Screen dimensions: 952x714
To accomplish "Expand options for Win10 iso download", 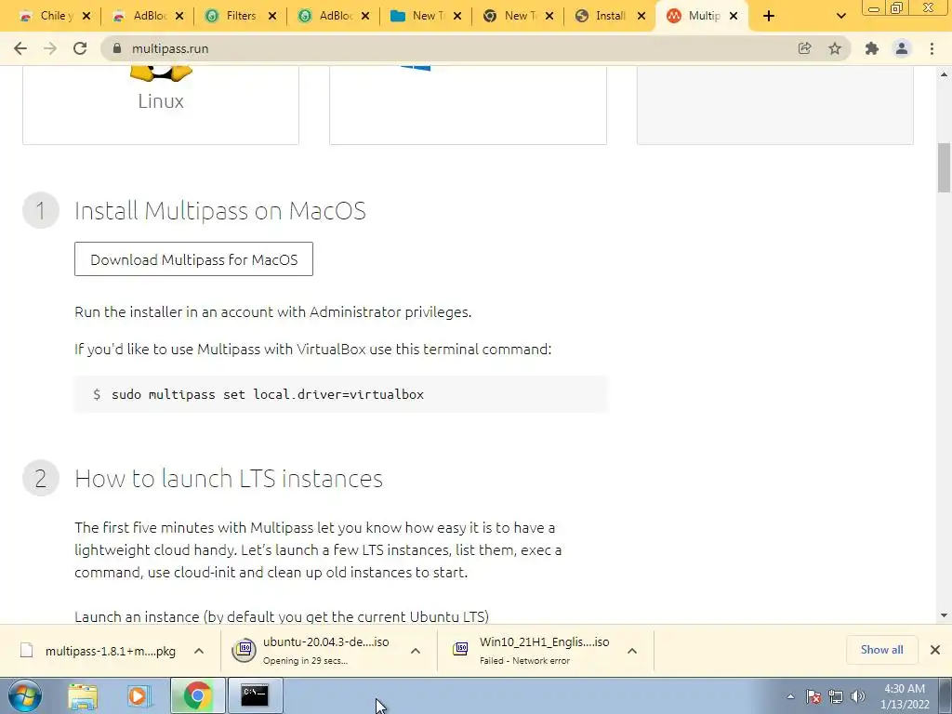I will point(632,651).
